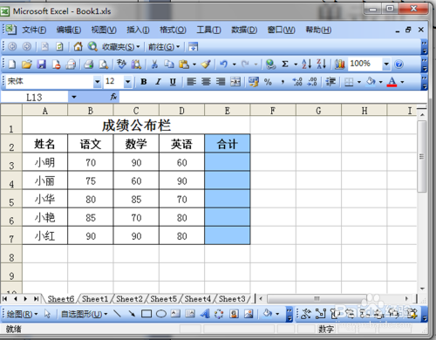
Task: Open the 文件 menu
Action: pos(34,30)
